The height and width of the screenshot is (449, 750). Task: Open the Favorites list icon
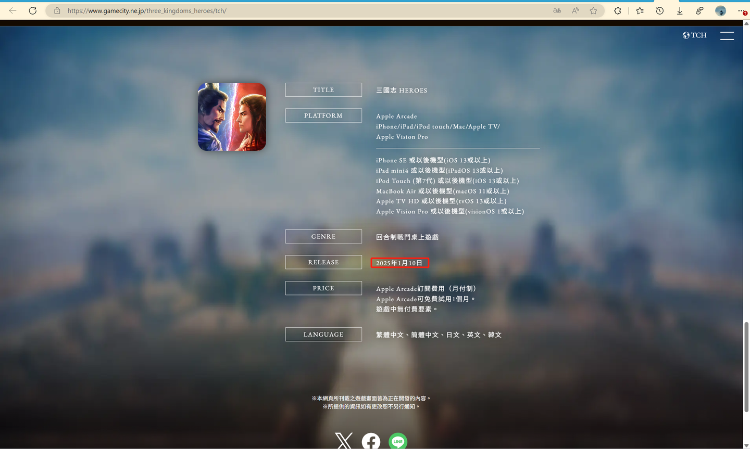(x=640, y=10)
